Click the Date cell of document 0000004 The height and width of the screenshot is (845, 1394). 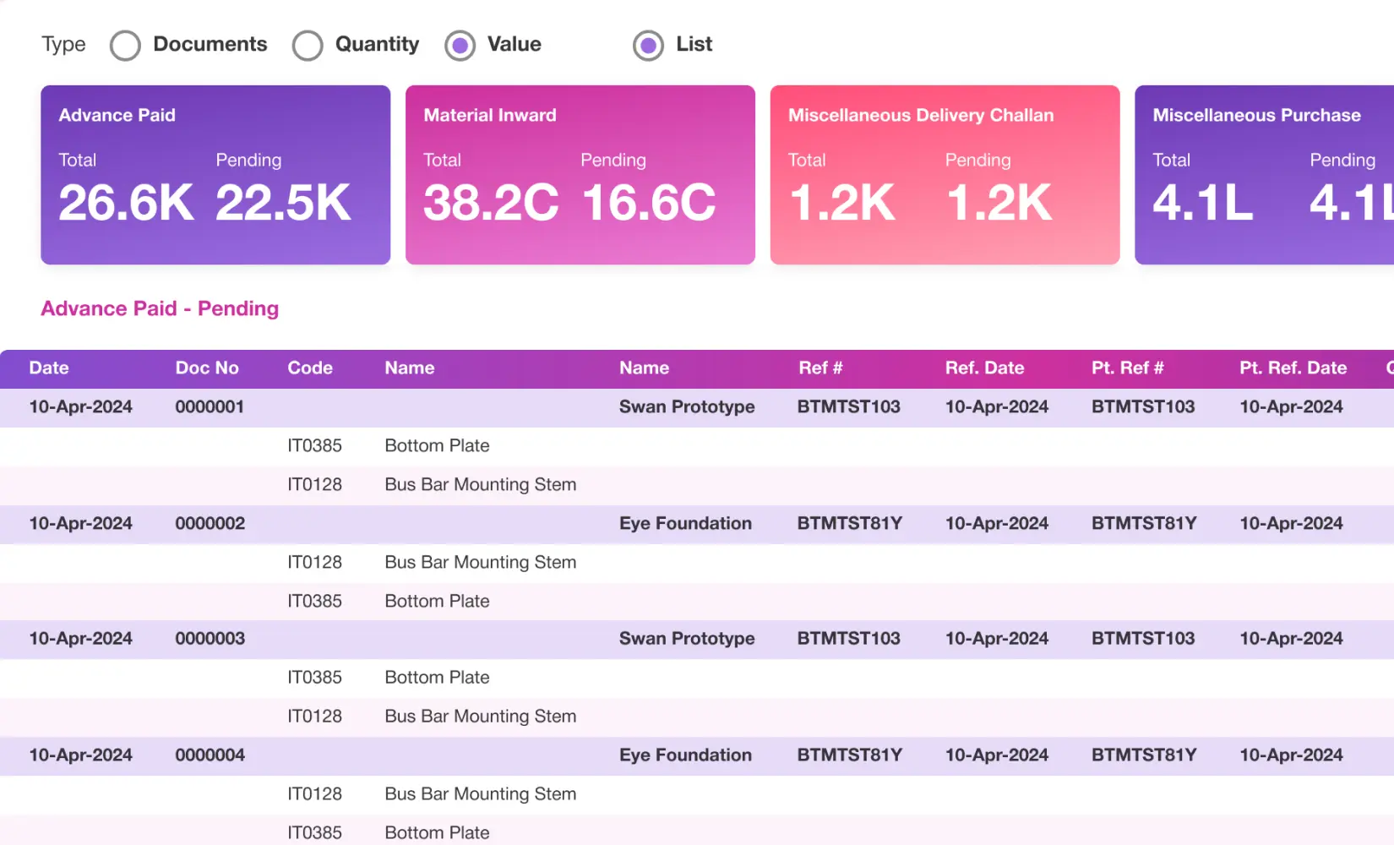[x=80, y=755]
